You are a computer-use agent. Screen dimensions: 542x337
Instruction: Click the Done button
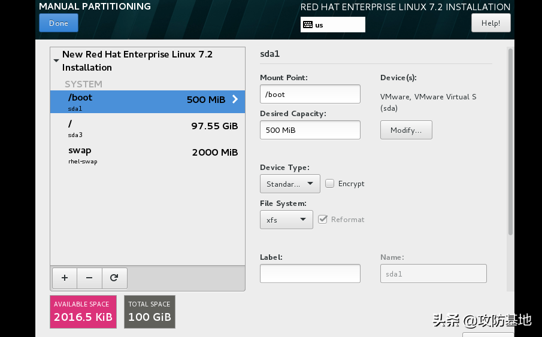(x=59, y=23)
